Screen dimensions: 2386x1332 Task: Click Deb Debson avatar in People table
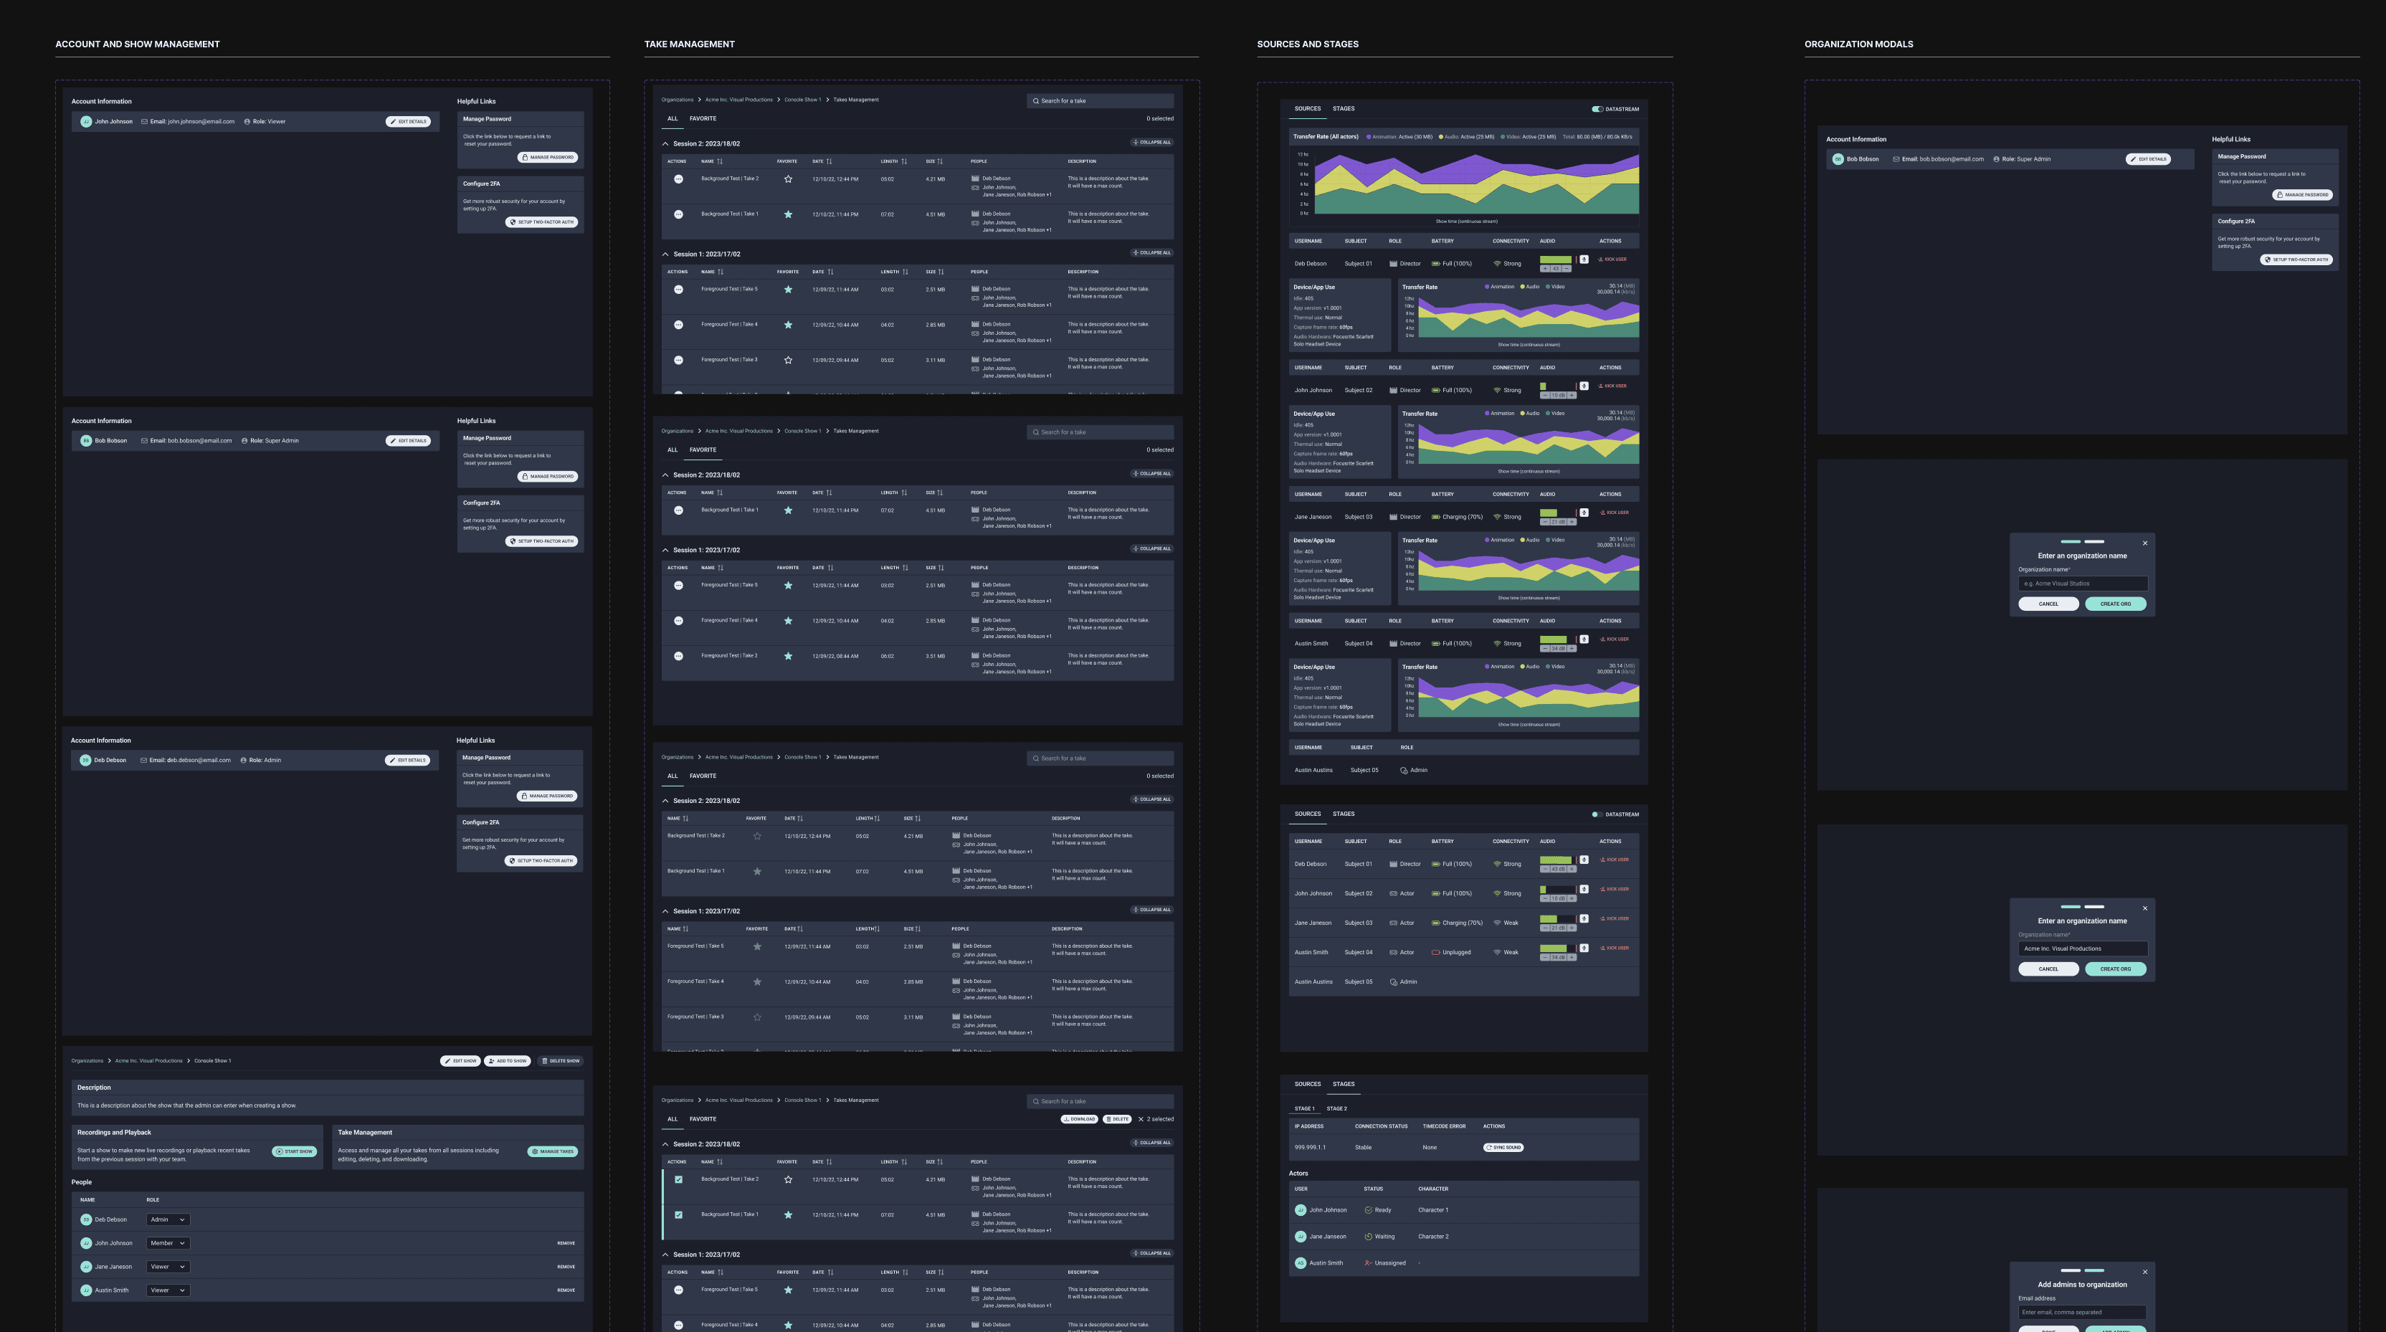click(x=86, y=1220)
